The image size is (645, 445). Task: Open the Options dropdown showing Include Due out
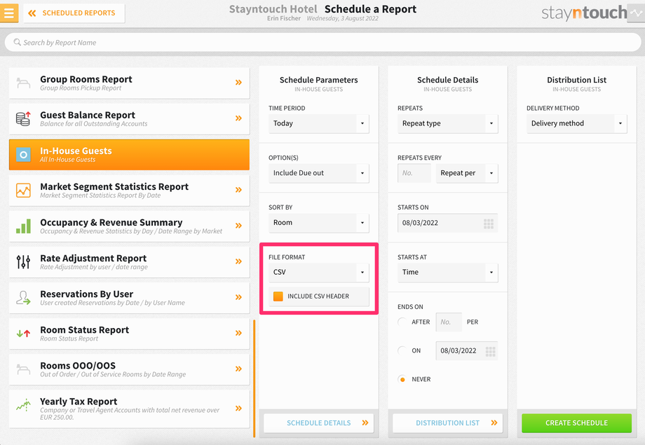pos(319,173)
